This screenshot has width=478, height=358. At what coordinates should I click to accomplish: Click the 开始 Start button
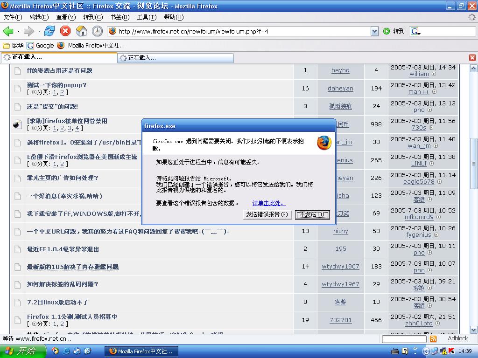click(x=22, y=351)
